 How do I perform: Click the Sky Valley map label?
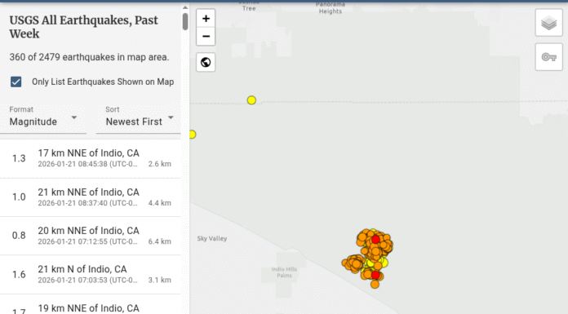(212, 238)
